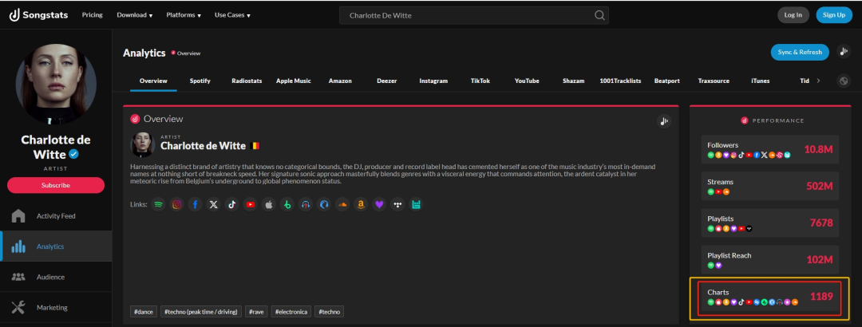Switch to the Traxsource tab

714,81
